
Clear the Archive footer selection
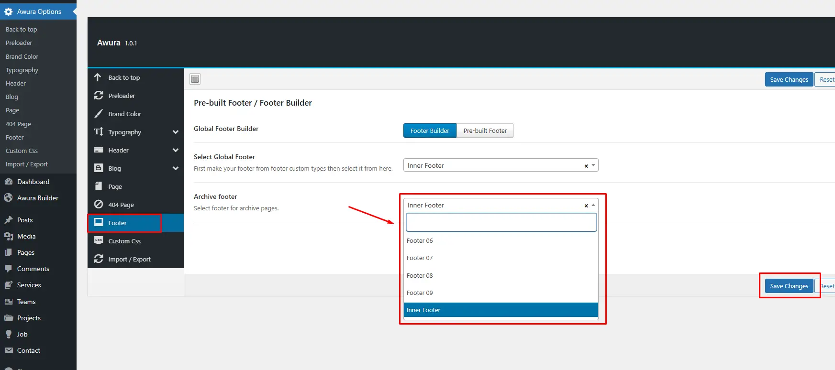[586, 206]
